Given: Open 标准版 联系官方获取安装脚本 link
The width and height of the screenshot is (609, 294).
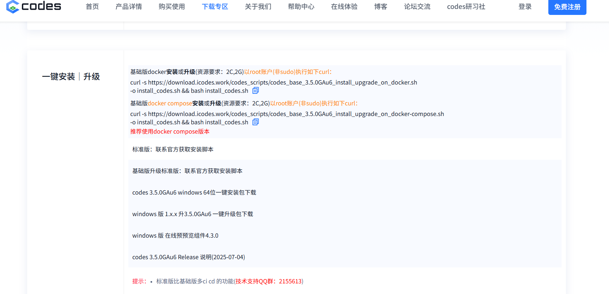Looking at the screenshot, I should click(173, 149).
